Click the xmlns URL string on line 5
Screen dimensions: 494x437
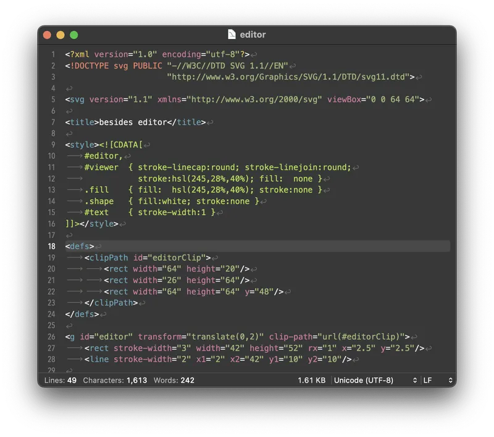254,100
